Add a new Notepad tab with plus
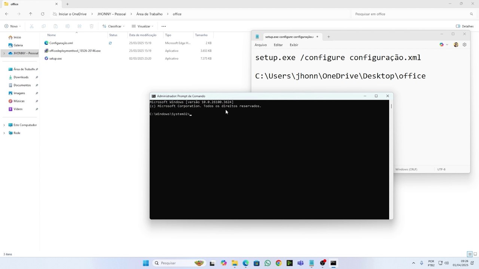The height and width of the screenshot is (269, 479). point(329,37)
